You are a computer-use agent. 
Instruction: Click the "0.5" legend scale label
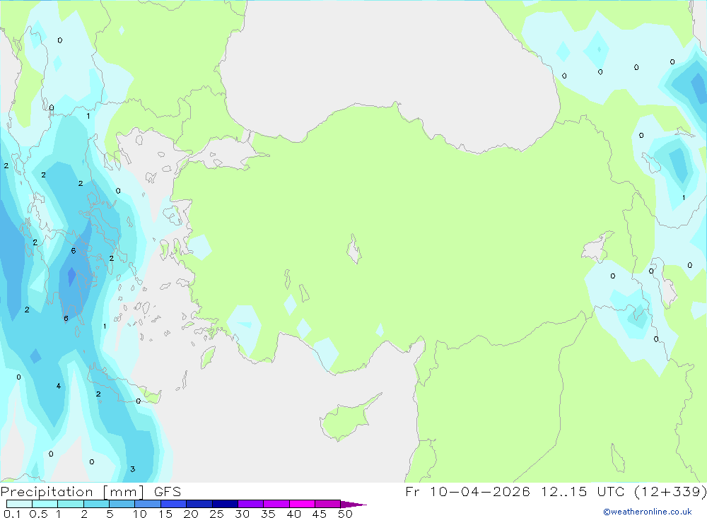pyautogui.click(x=38, y=514)
